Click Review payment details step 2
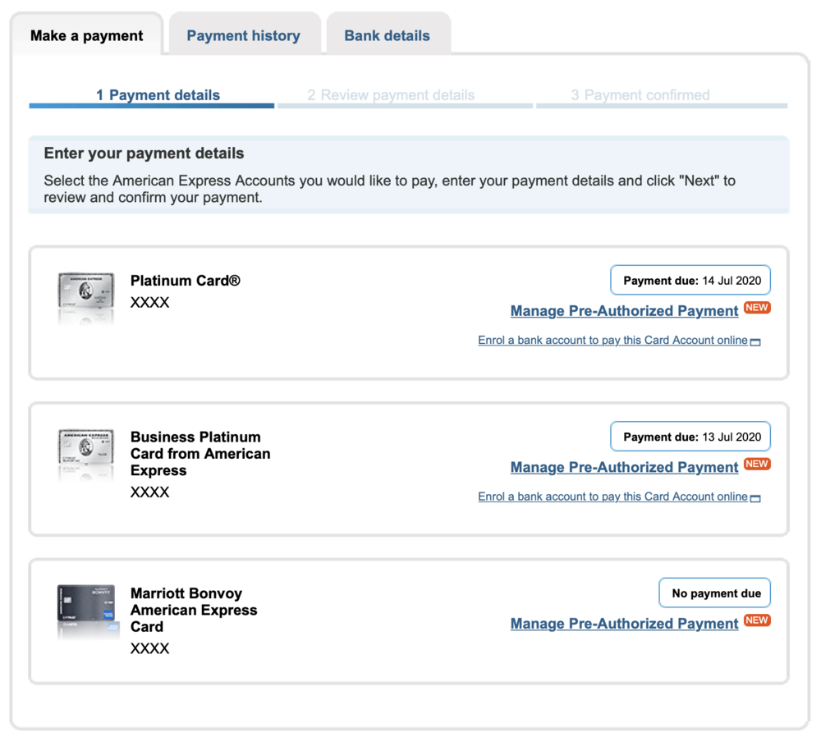This screenshot has height=737, width=821. 391,95
